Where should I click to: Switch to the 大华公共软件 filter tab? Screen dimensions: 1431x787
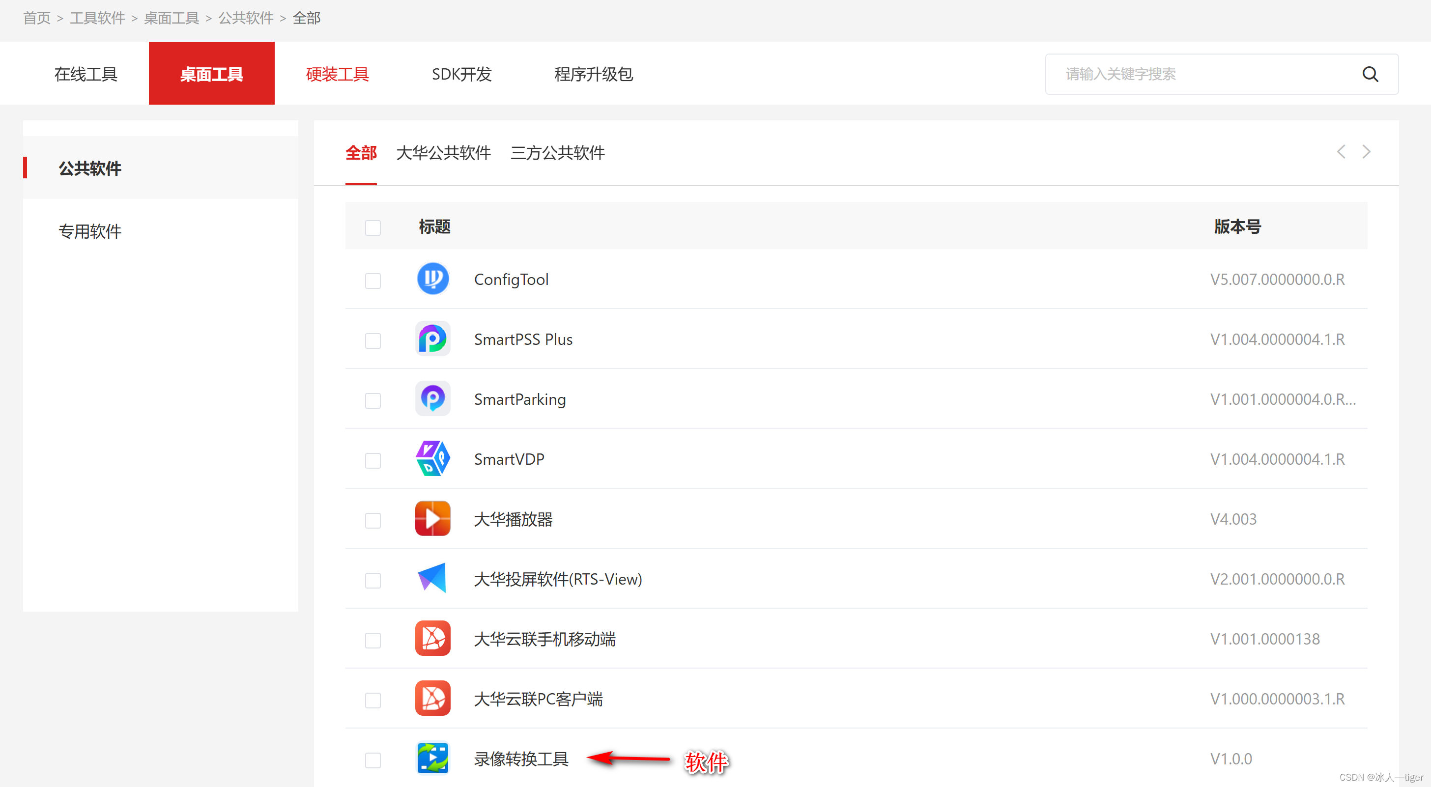[443, 153]
